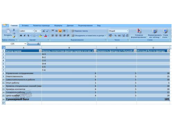Click the increase indent icon

click(x=68, y=35)
